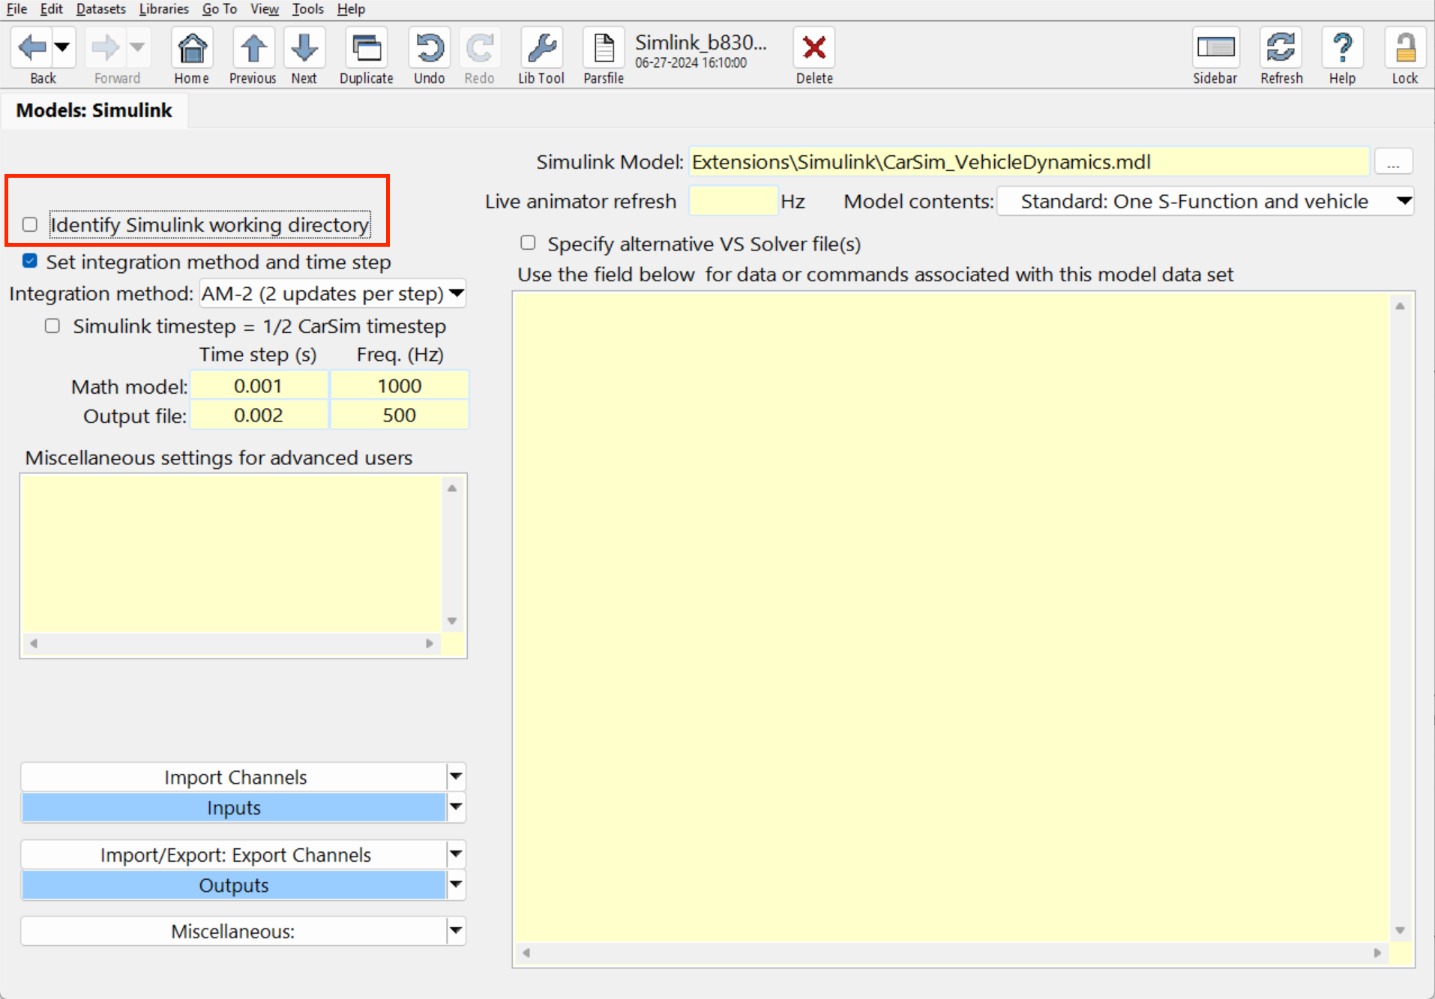1435x999 pixels.
Task: Go to the Previous dataset
Action: point(253,48)
